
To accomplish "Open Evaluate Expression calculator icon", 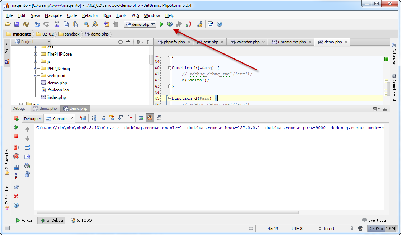I will 141,118.
